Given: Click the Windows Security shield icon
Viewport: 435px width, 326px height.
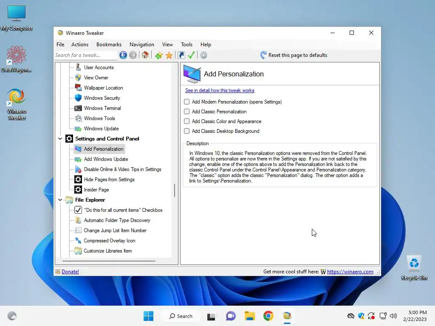Looking at the screenshot, I should pyautogui.click(x=78, y=98).
